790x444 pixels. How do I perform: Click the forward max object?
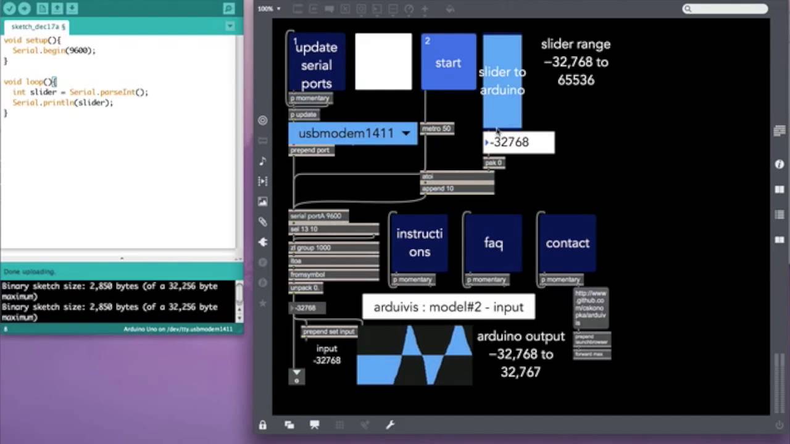click(592, 355)
